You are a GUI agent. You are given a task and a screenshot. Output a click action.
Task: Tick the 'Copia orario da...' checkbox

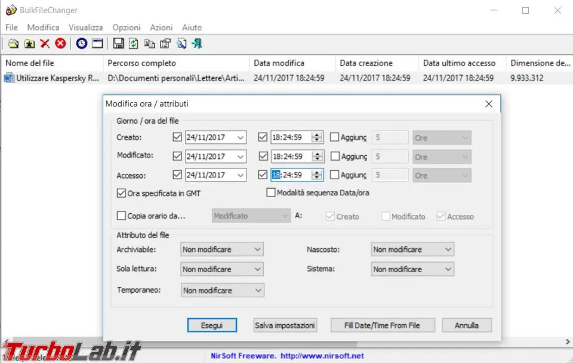[x=121, y=216]
